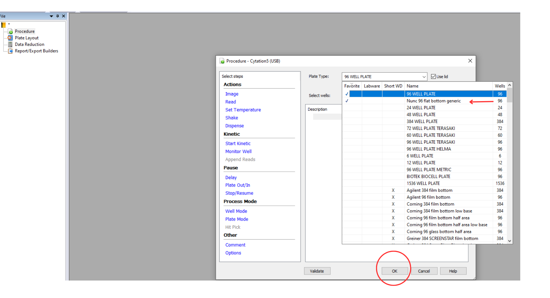Open the Procedure tree item
This screenshot has height=298, width=550.
tap(25, 31)
